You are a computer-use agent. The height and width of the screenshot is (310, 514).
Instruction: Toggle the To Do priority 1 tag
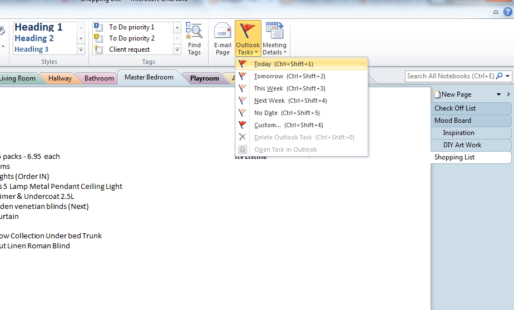tap(133, 27)
